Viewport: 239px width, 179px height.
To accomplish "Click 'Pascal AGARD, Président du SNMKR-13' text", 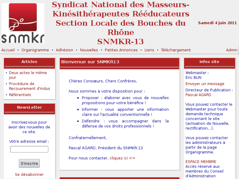I will (106, 148).
